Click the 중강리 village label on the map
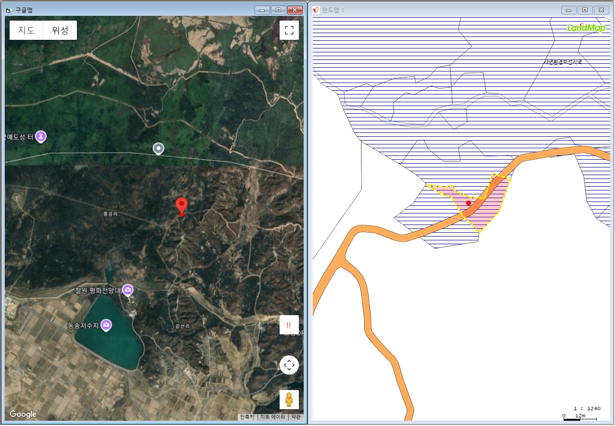 coord(110,214)
